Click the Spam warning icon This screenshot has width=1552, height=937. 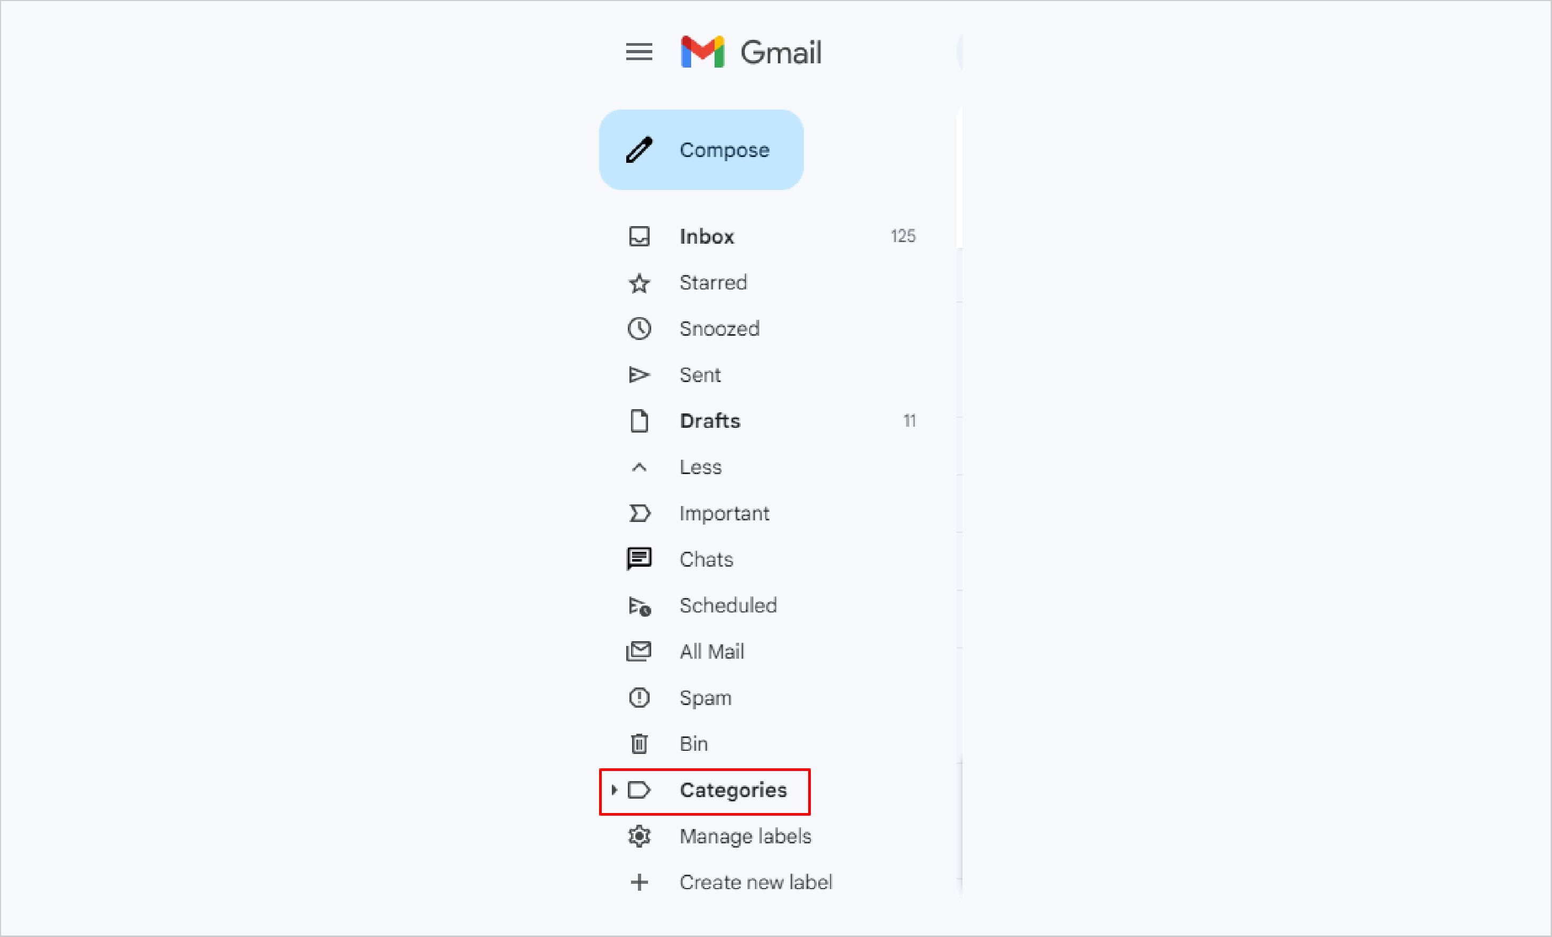[638, 697]
